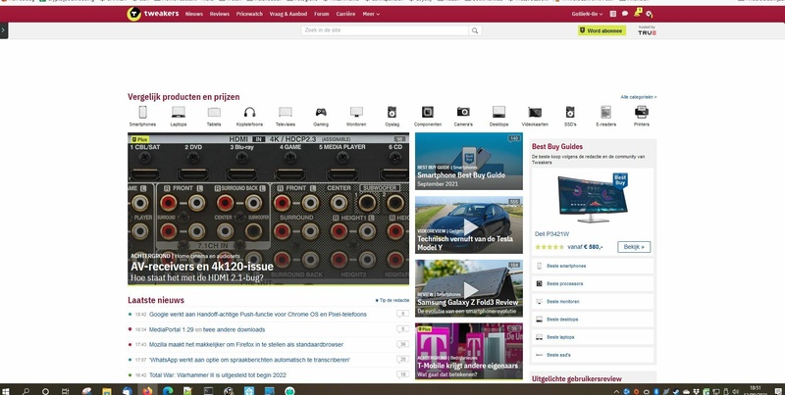Open the Carrière menu item

(345, 14)
